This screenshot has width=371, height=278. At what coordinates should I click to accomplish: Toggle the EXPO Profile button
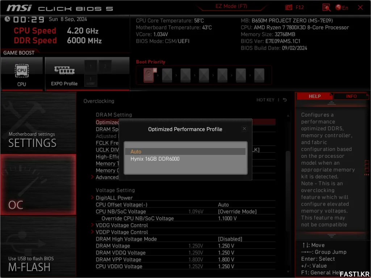point(64,73)
